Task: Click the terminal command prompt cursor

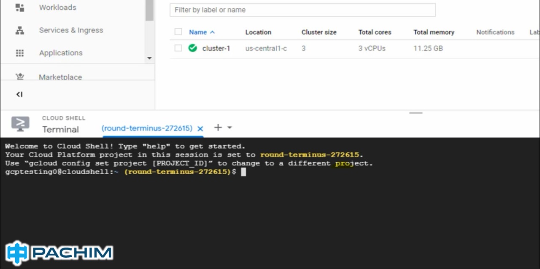Action: click(x=243, y=172)
